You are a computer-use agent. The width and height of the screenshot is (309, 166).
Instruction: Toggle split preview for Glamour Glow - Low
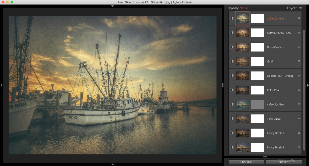click(x=232, y=33)
